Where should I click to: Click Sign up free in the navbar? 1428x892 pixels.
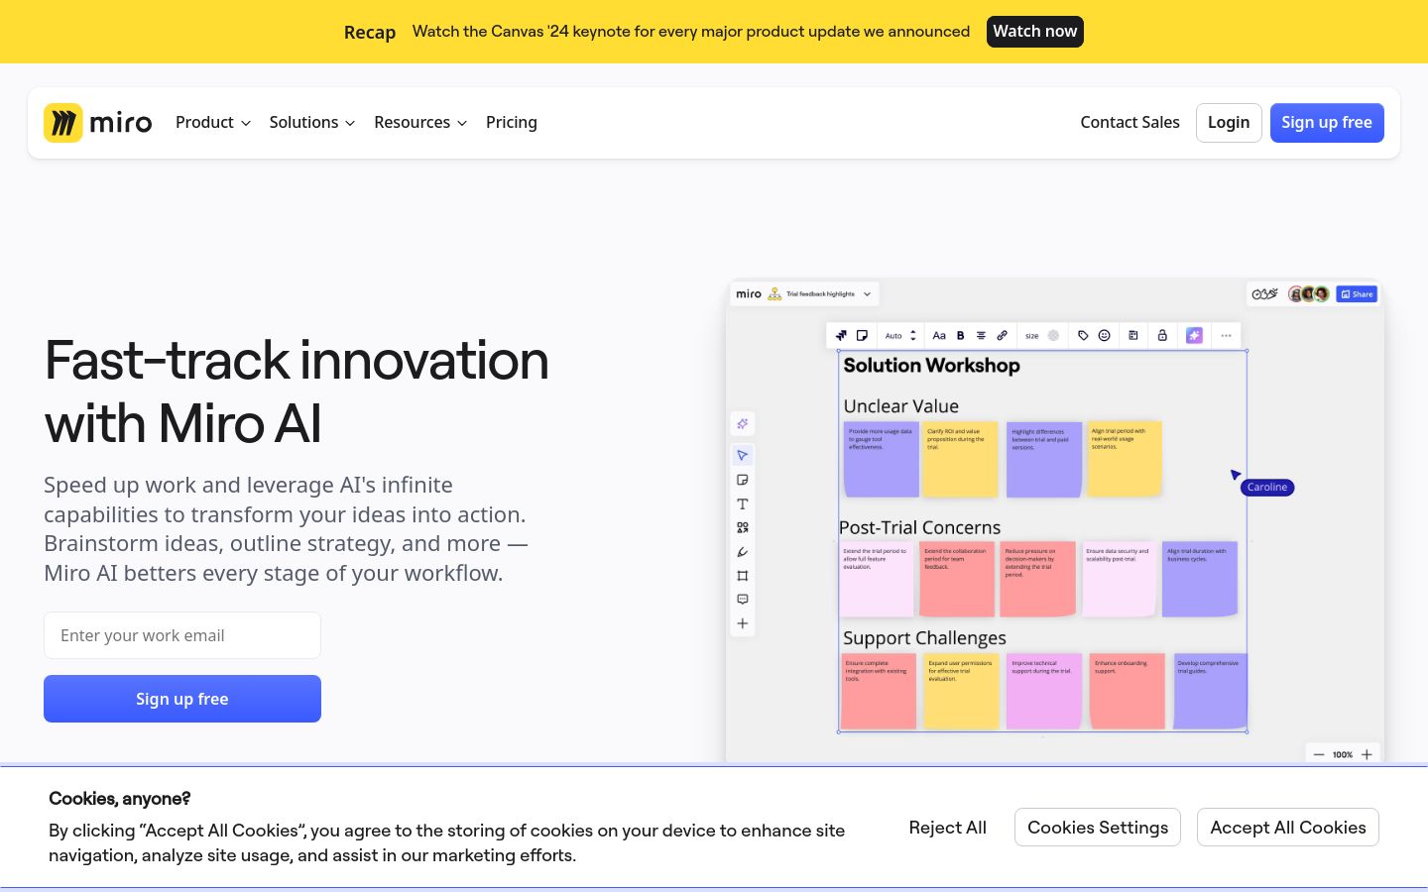pyautogui.click(x=1327, y=123)
